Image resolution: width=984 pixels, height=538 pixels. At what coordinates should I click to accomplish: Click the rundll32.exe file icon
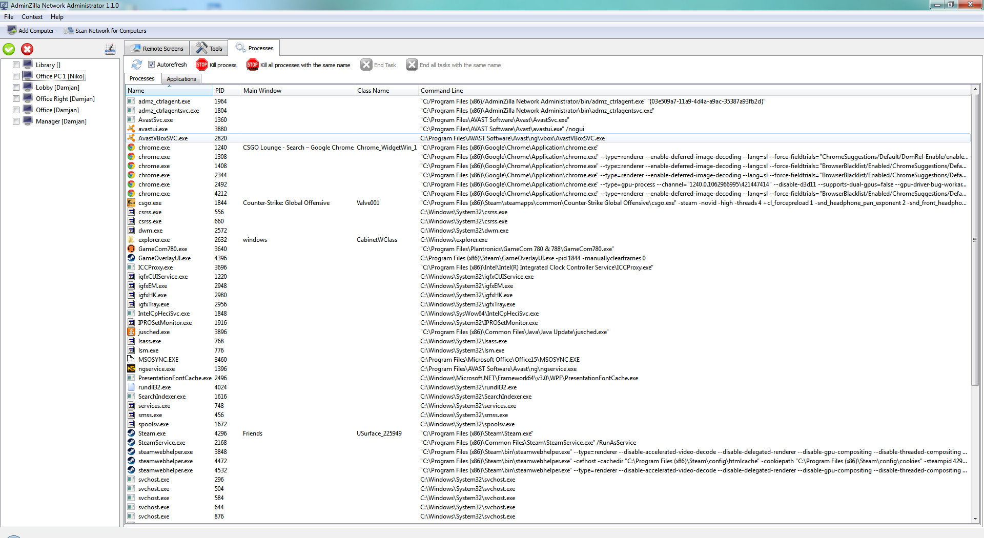click(131, 387)
